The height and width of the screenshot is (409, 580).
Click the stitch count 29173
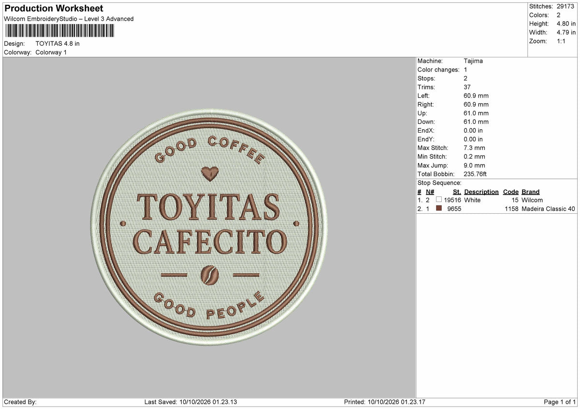point(565,6)
